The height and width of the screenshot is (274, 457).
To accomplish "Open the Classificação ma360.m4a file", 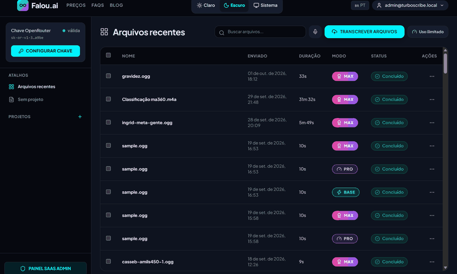I will [x=149, y=99].
